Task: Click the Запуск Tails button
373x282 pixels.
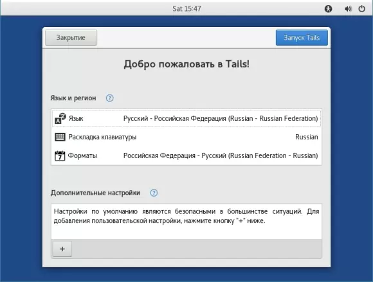Action: point(302,37)
